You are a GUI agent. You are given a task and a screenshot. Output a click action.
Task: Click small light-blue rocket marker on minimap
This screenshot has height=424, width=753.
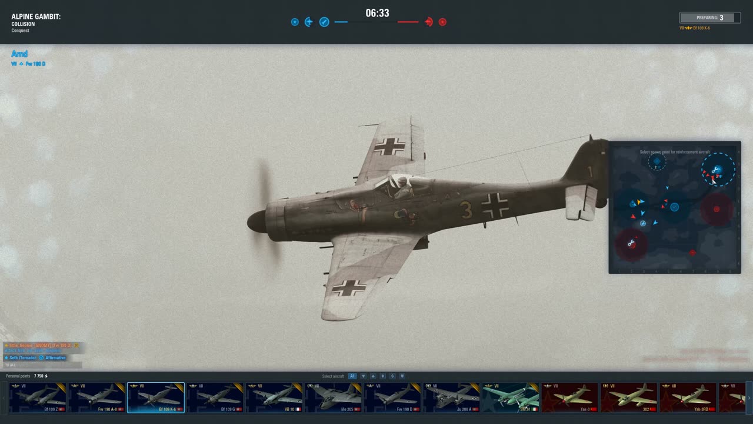click(x=643, y=223)
